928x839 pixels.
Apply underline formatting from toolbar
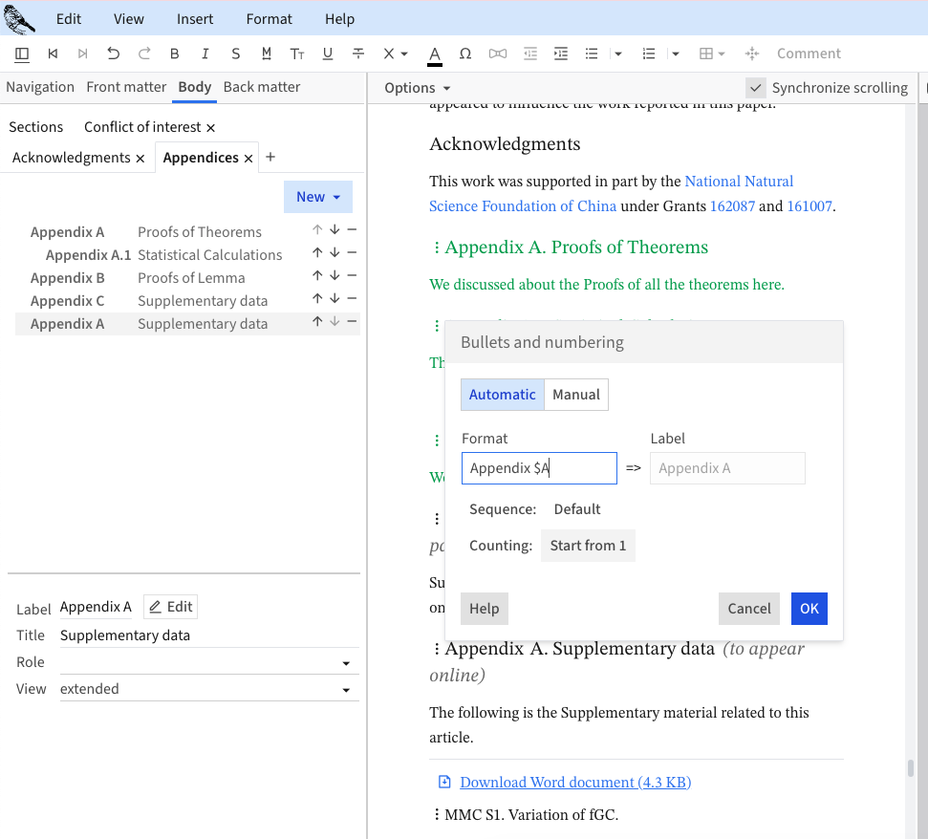[328, 54]
